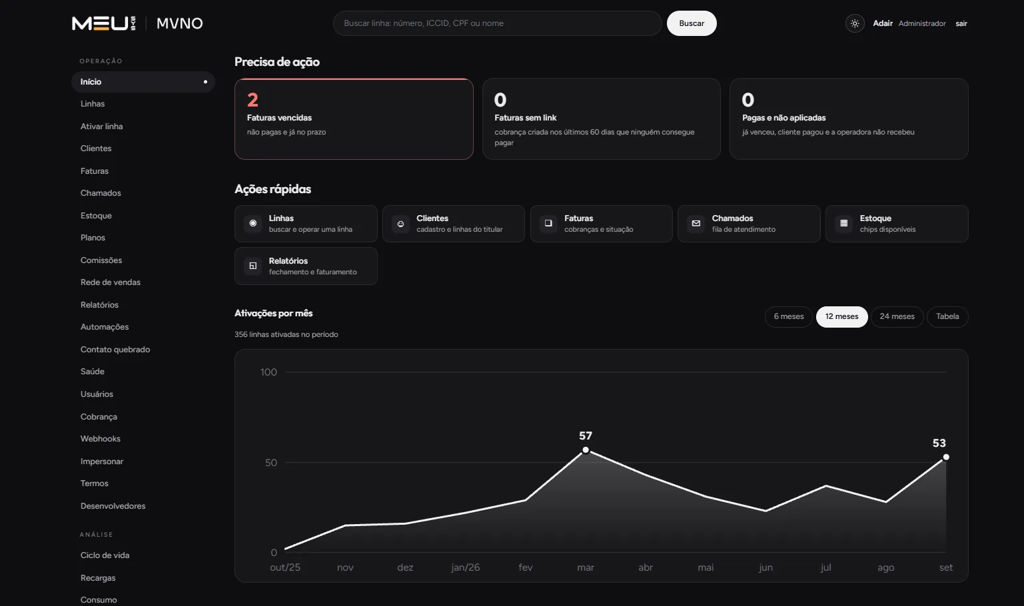Image resolution: width=1024 pixels, height=606 pixels.
Task: Click the sair link
Action: click(x=961, y=23)
